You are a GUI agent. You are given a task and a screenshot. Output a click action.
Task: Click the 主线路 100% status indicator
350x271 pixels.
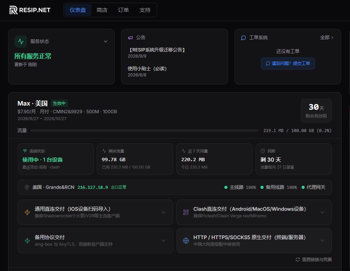pos(240,187)
